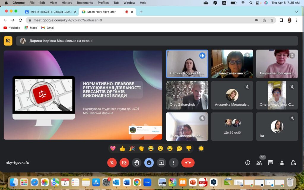Raise hand in the meeting
304x190 pixels.
pos(137,163)
